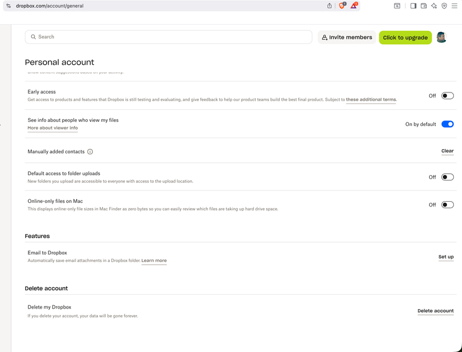462x352 pixels.
Task: Click the share page icon in address bar
Action: [329, 6]
